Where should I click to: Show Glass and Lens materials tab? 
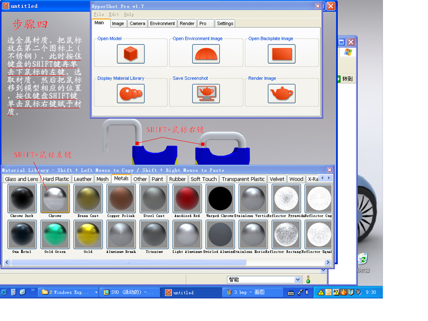coord(21,179)
